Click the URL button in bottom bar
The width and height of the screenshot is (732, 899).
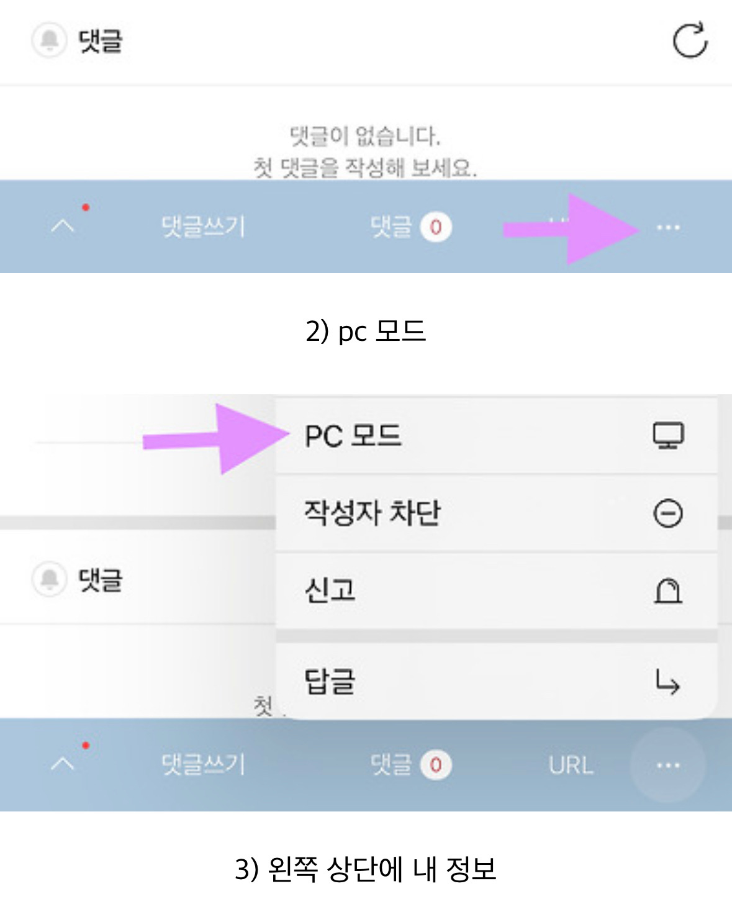point(571,766)
